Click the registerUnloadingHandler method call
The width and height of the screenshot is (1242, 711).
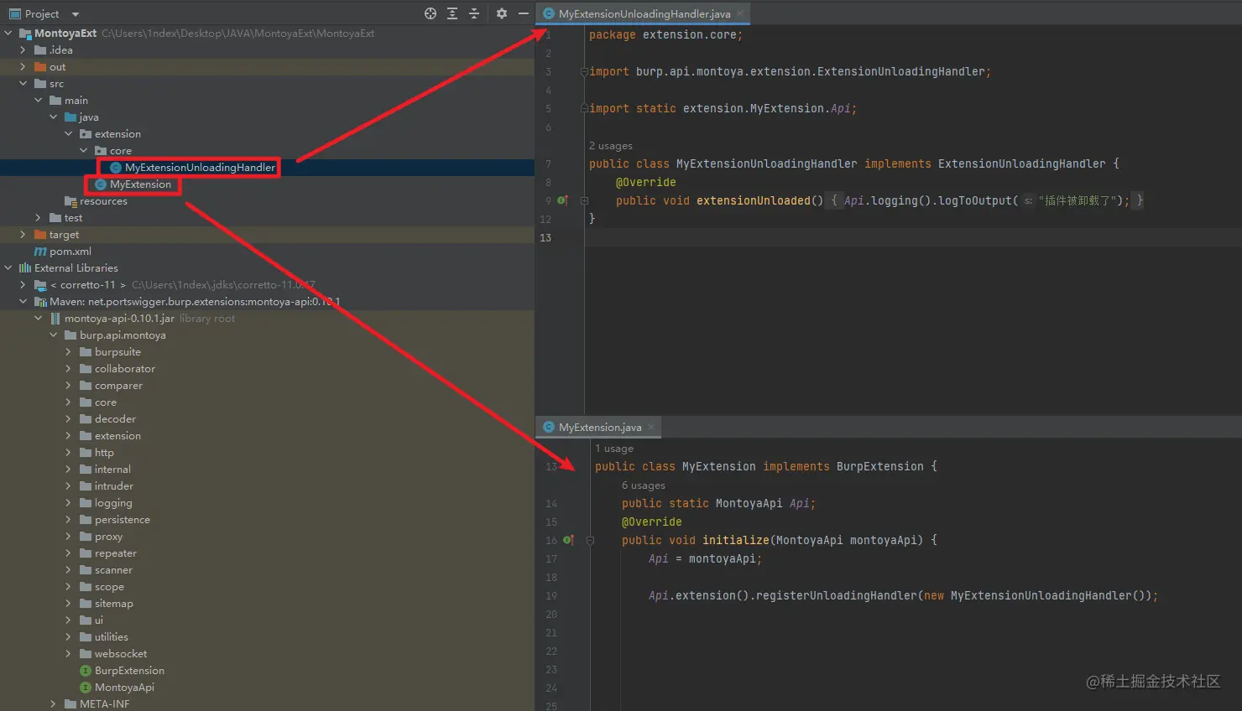click(x=837, y=596)
